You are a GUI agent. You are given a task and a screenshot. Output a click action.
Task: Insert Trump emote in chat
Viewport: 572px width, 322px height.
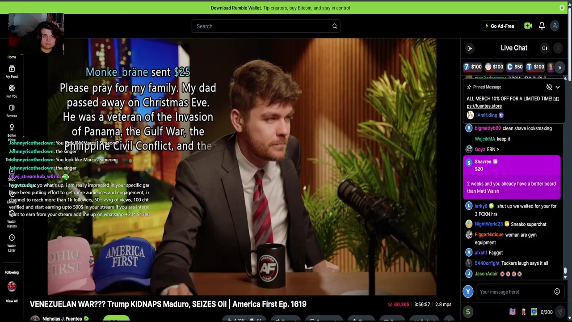coord(523,312)
